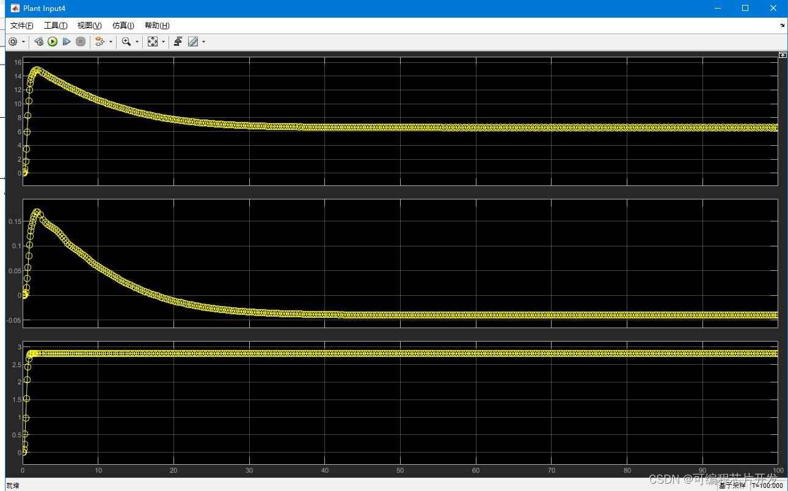This screenshot has height=491, width=788.
Task: Click the stop simulation button
Action: [81, 41]
